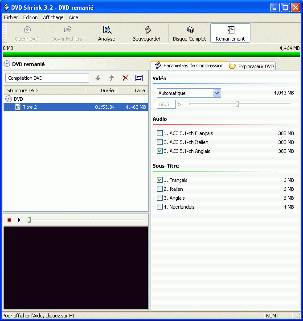Play preview with the blue triangle
The height and width of the screenshot is (321, 303).
point(19,220)
